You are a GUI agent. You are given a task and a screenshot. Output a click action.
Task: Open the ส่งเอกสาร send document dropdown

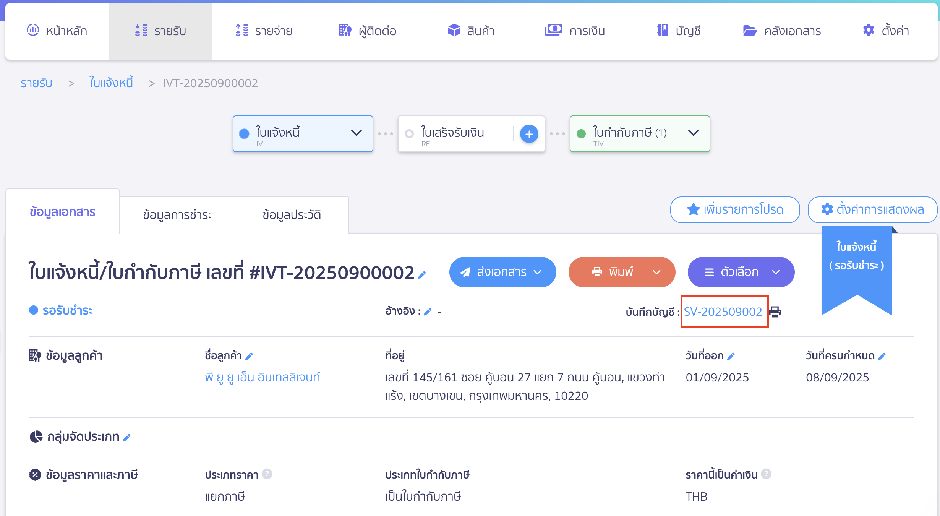pos(503,272)
